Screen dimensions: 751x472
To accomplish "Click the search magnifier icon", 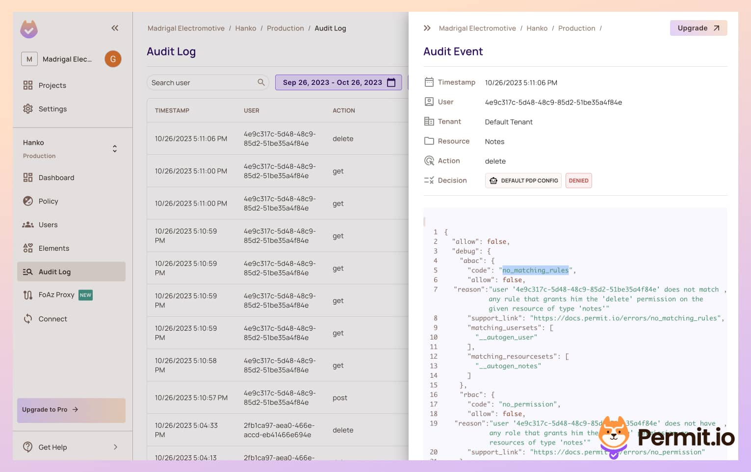I will tap(261, 82).
